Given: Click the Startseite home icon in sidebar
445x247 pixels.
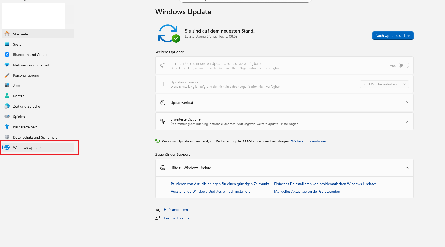Looking at the screenshot, I should 7,34.
